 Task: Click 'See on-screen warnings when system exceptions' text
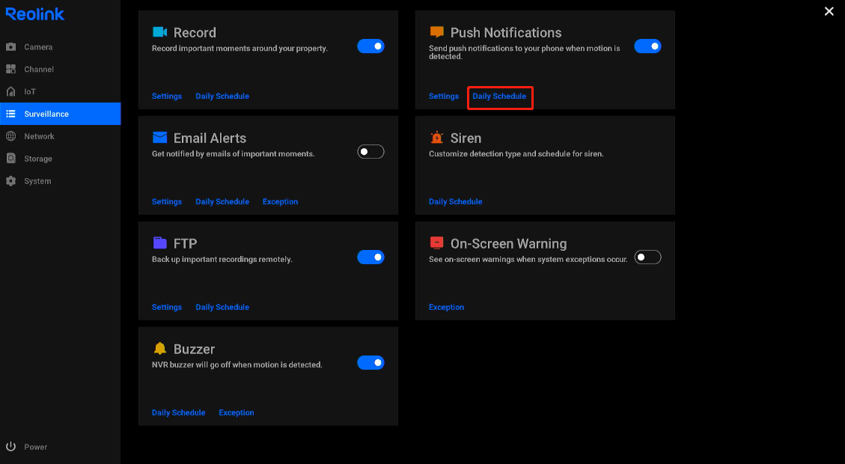tap(528, 259)
